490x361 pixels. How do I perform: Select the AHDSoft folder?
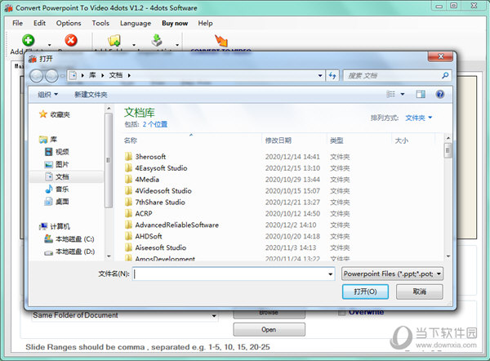pyautogui.click(x=143, y=236)
